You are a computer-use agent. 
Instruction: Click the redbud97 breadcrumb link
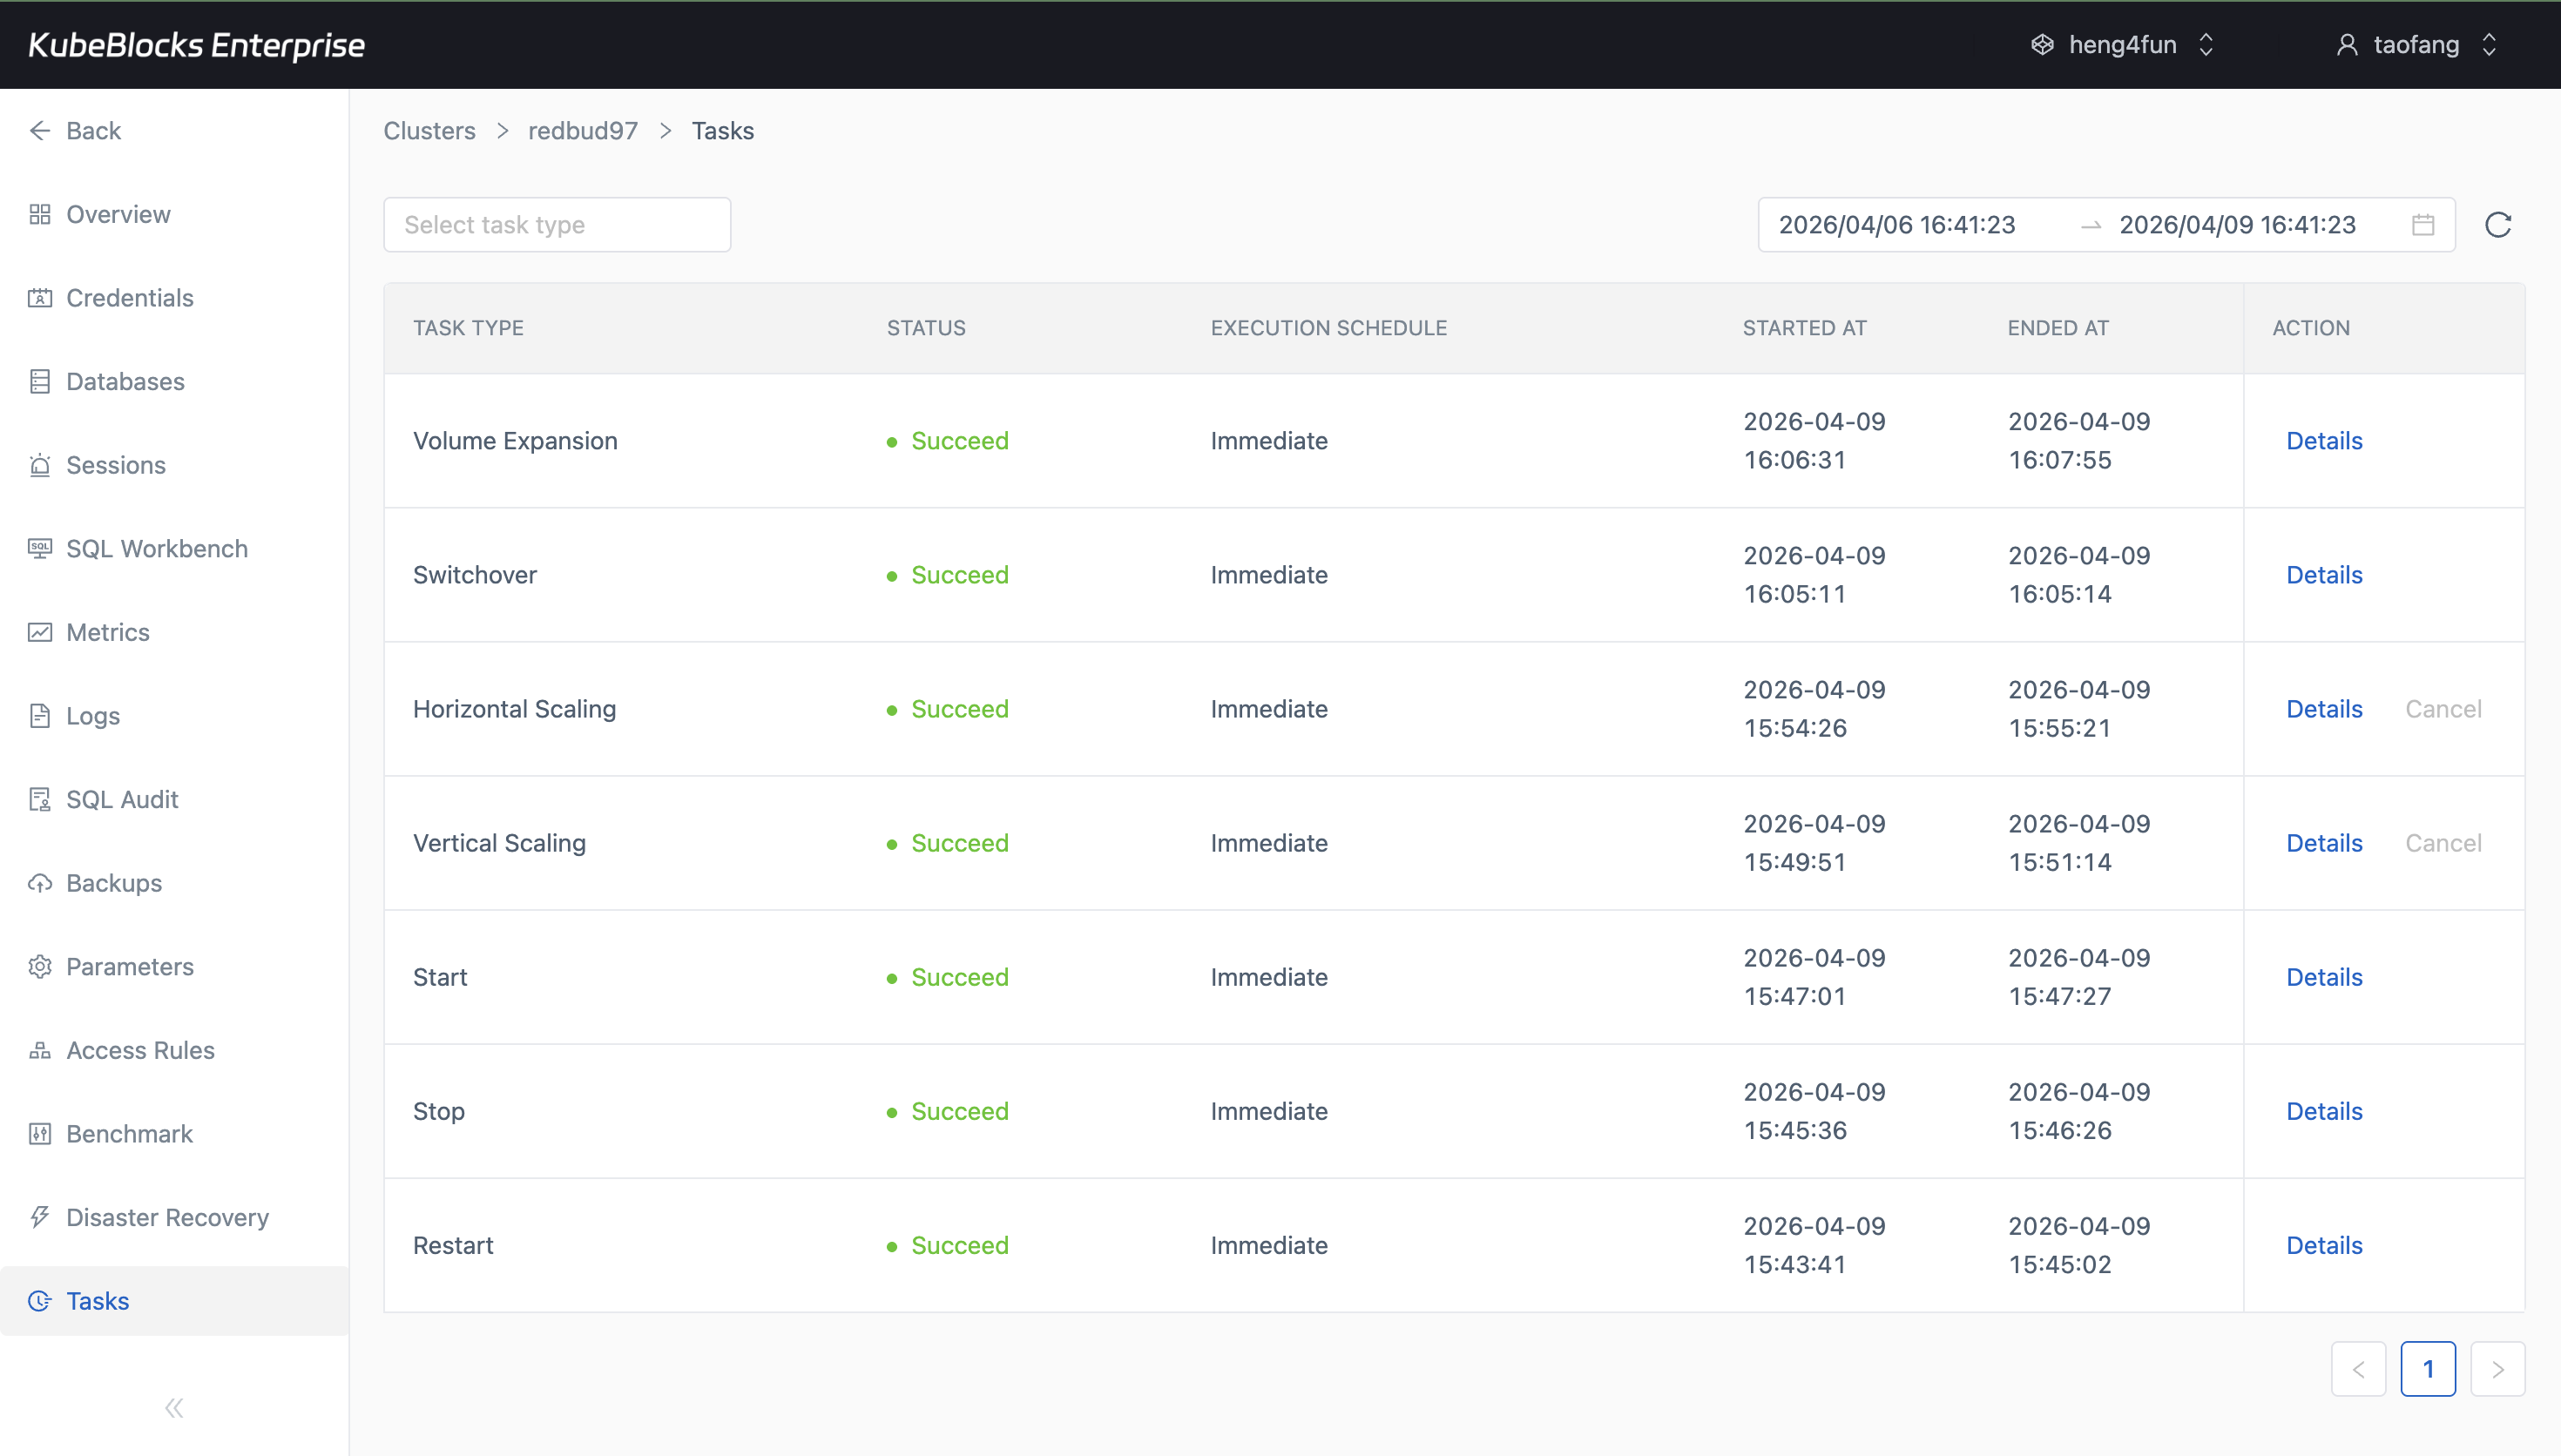583,130
